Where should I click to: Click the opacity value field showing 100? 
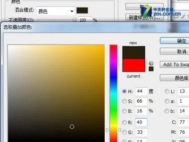click(85, 19)
